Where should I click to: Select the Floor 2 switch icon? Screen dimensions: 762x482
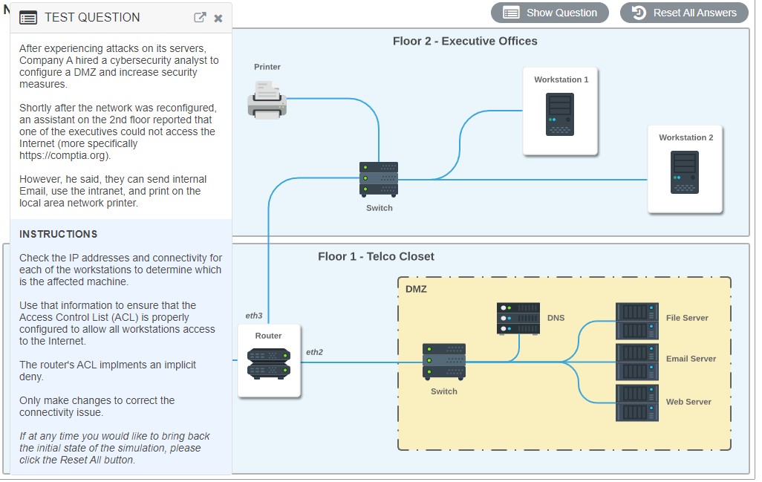point(379,180)
